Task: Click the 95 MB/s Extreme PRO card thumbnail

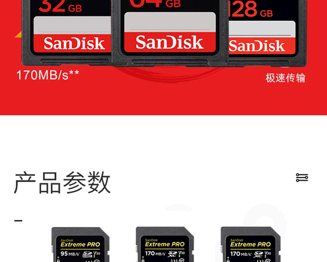Action: pos(80,244)
